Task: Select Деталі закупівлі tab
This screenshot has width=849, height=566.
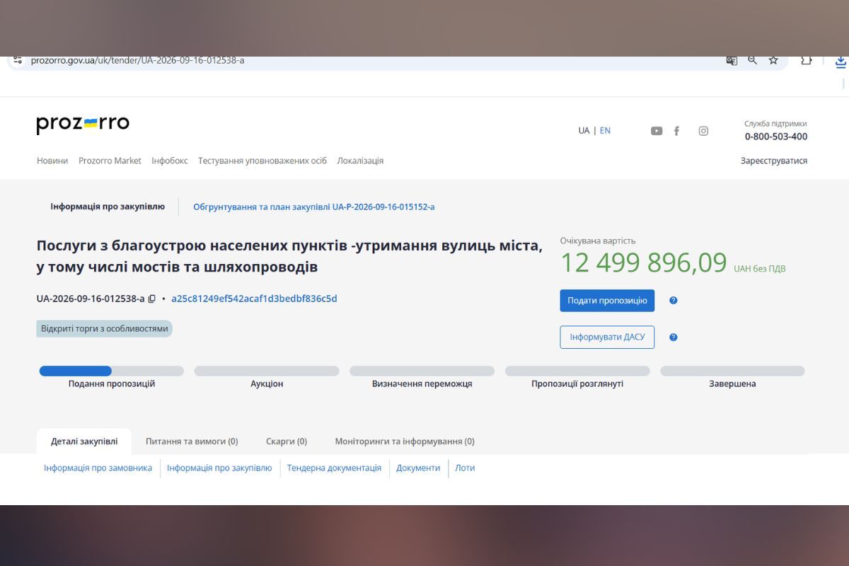Action: [x=84, y=441]
